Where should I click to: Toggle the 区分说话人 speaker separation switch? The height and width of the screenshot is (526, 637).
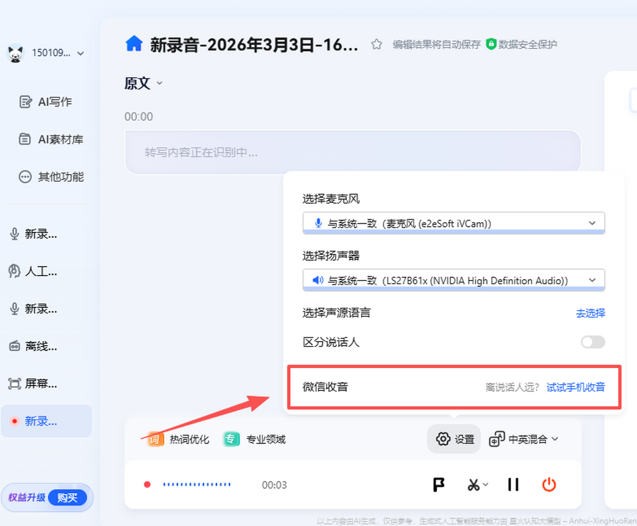[592, 342]
